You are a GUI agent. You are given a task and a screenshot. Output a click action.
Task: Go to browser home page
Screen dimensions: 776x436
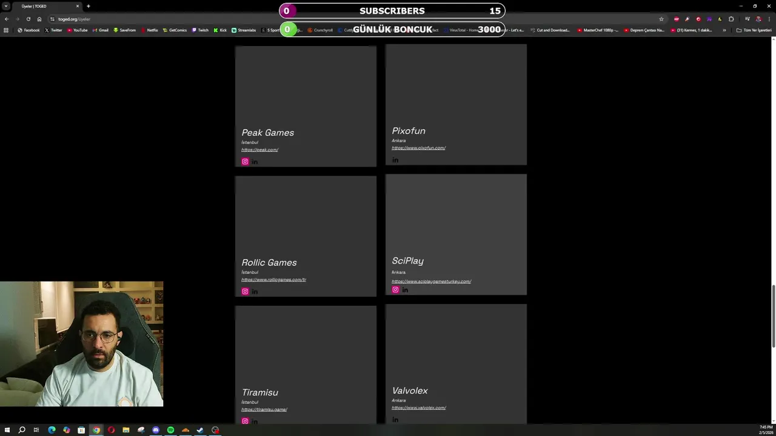coord(39,19)
